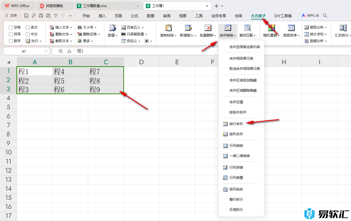Toggle the 数字 checkbox
The image size is (351, 221).
[x=11, y=41]
